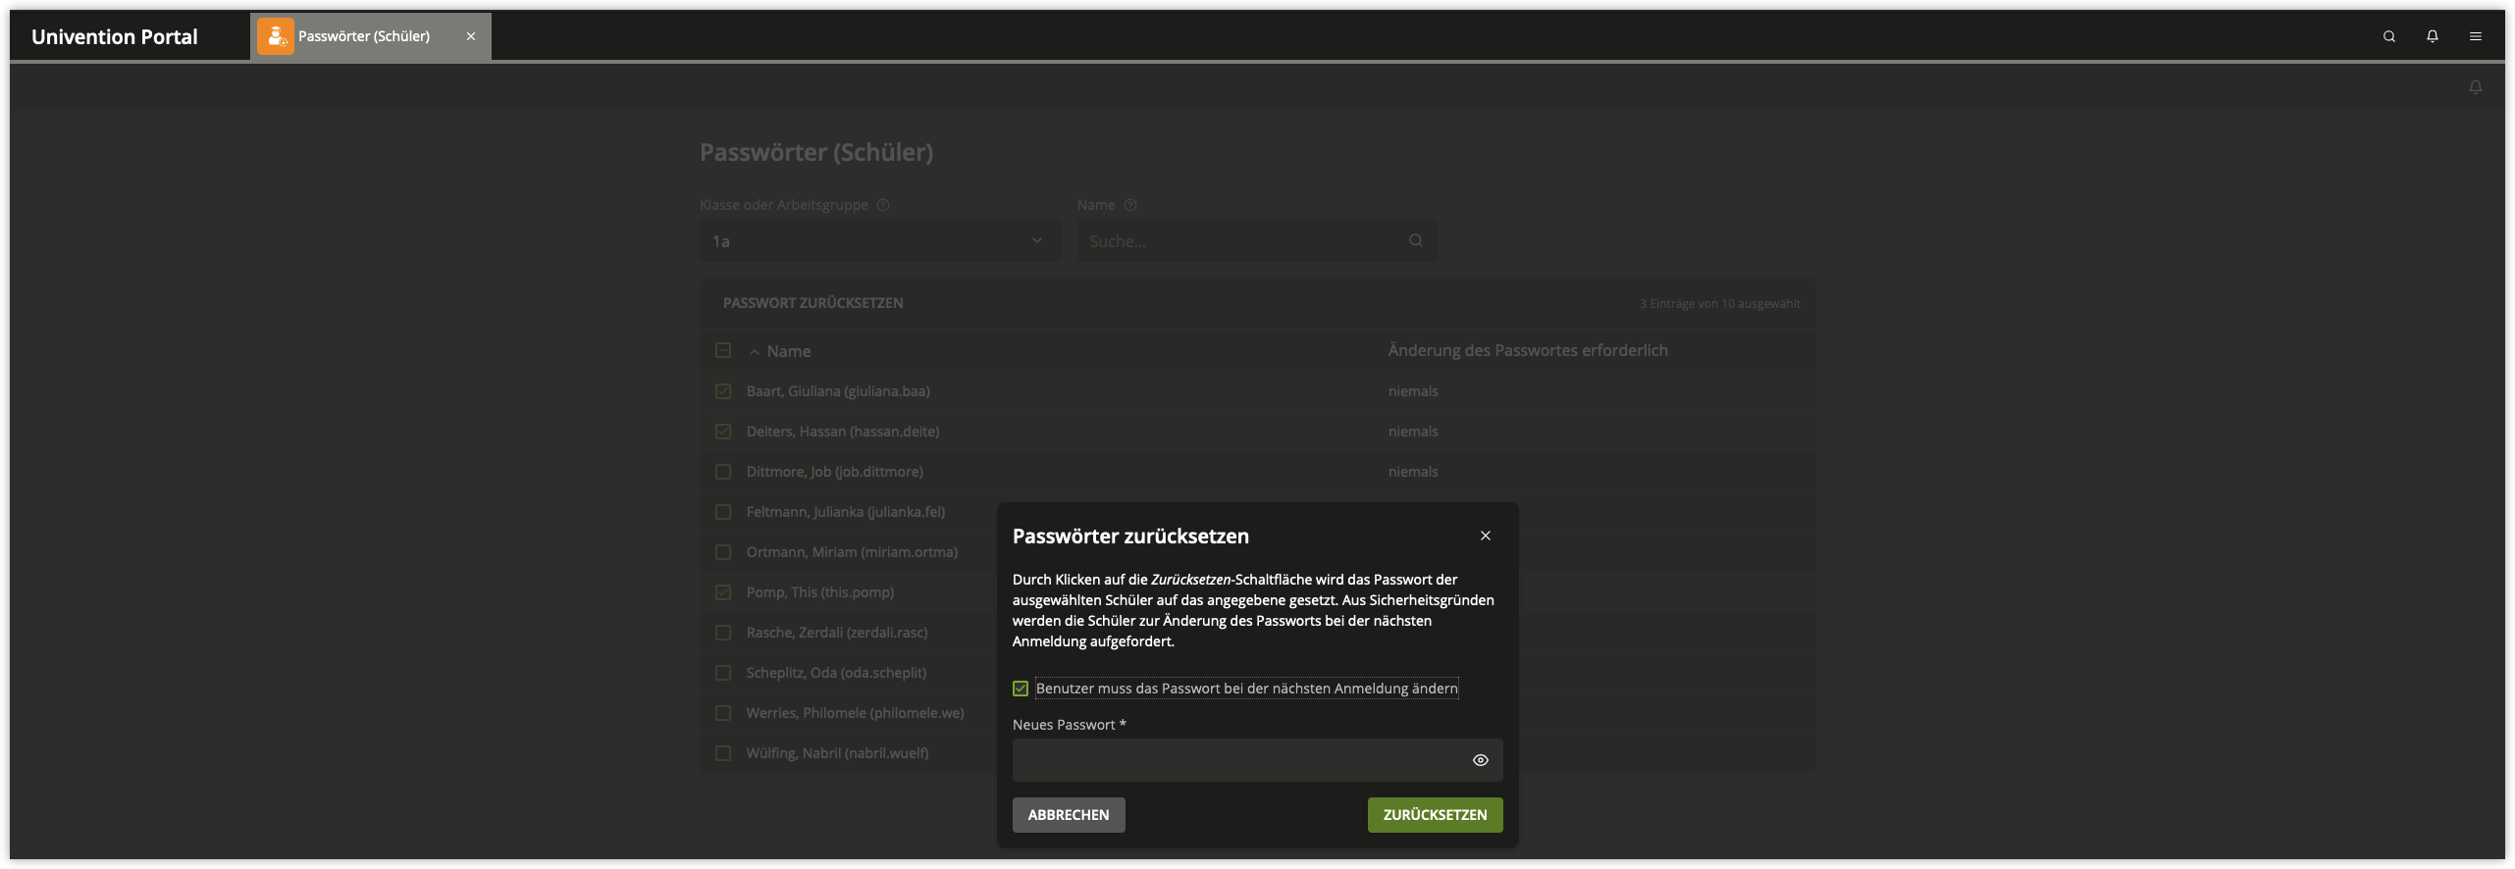Click the Passwörter (Schüler) module icon

(x=275, y=36)
